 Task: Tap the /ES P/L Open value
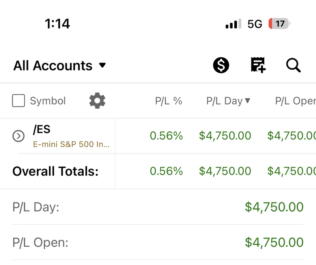coord(292,136)
